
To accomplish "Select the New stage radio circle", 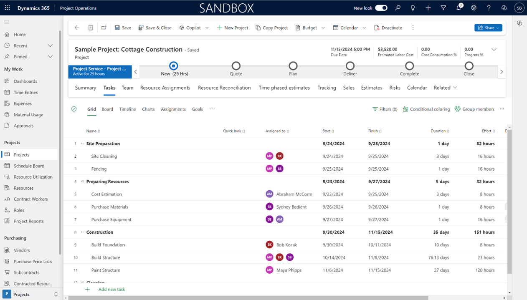I will click(174, 66).
